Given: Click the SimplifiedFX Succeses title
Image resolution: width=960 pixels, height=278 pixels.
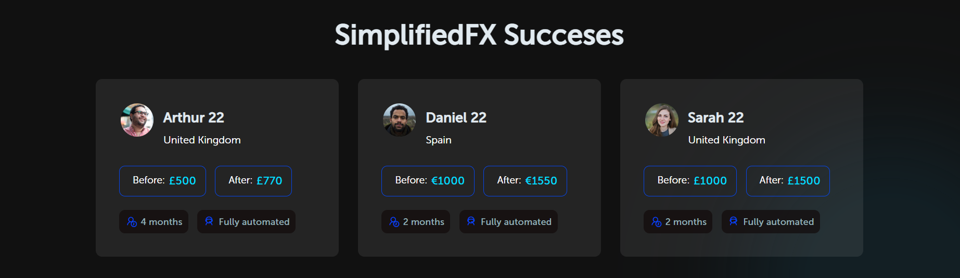Looking at the screenshot, I should [x=479, y=35].
